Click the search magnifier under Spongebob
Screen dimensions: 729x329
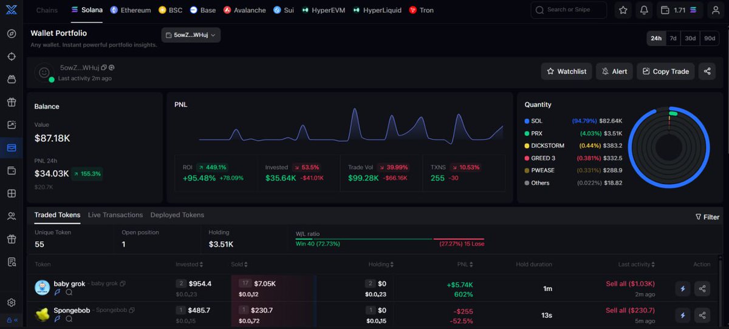(69, 319)
